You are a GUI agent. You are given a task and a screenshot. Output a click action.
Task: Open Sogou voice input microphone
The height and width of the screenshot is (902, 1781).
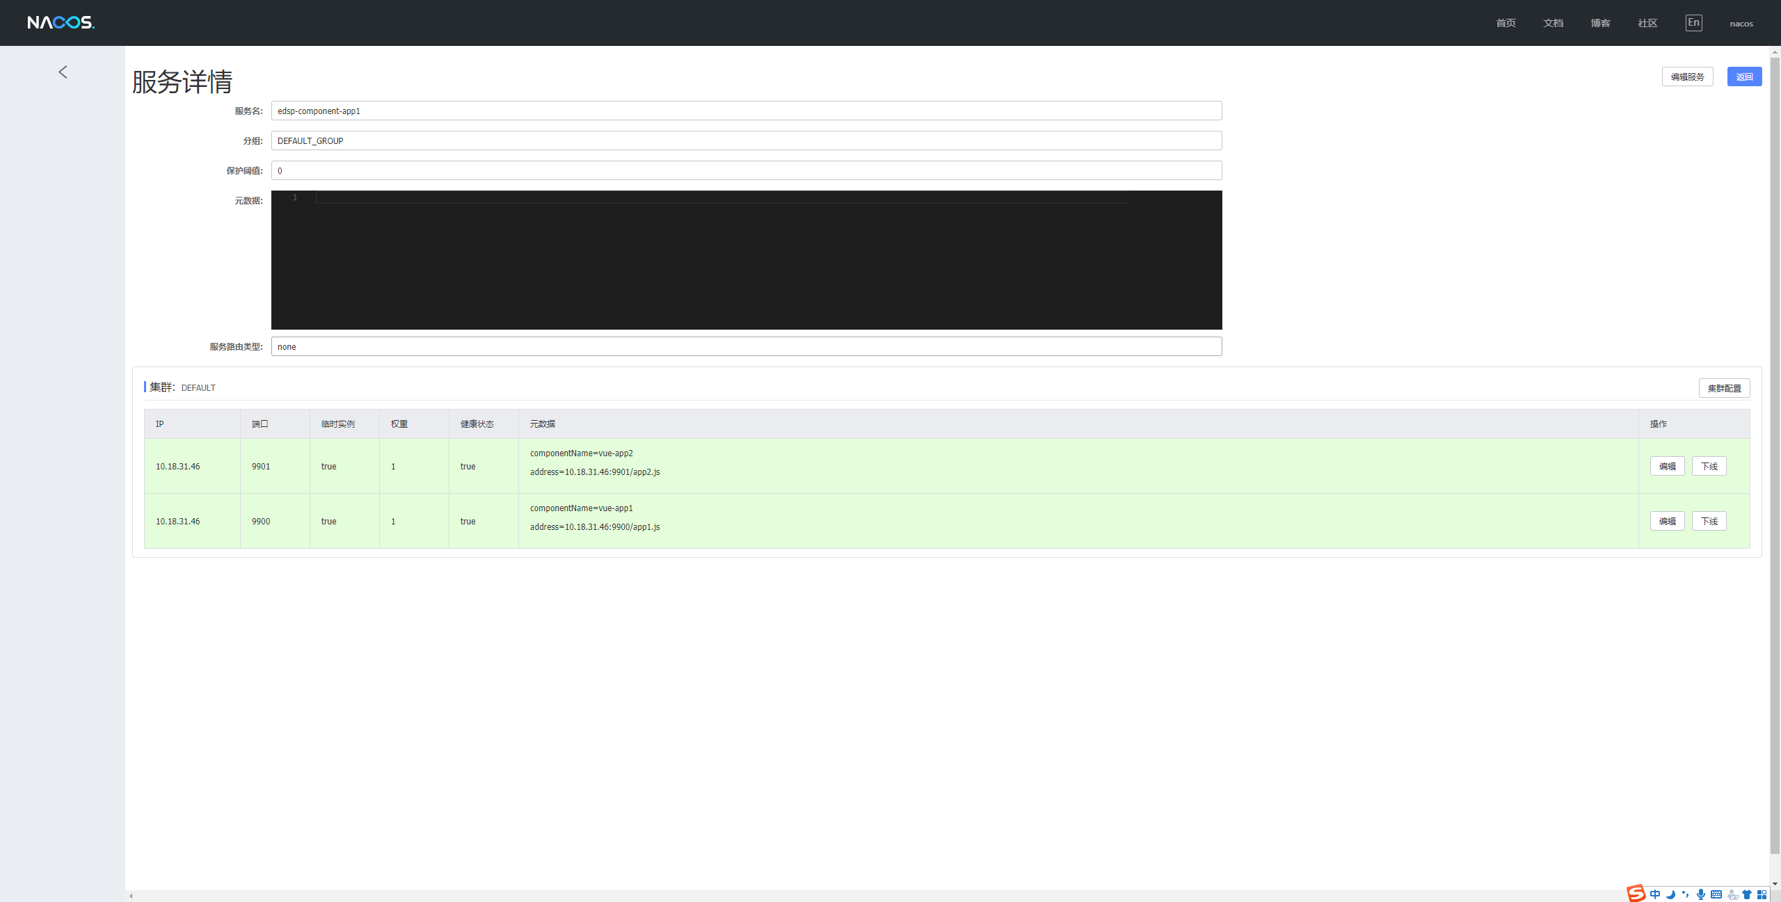(1701, 894)
